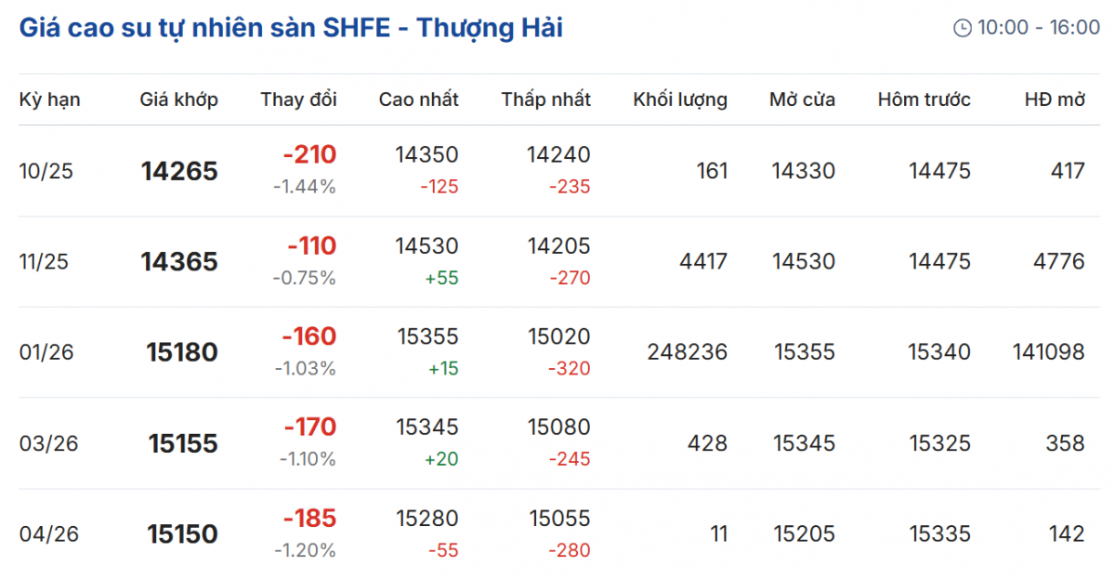Image resolution: width=1115 pixels, height=579 pixels.
Task: Click the 'Cao nhất' column header
Action: [x=418, y=99]
